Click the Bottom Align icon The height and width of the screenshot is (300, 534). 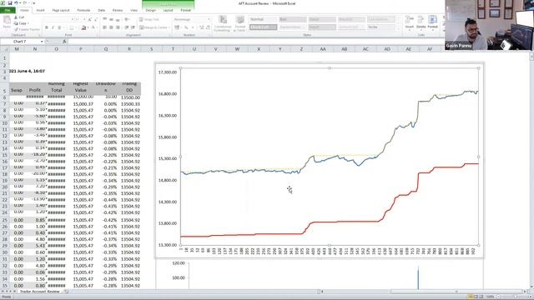point(118,19)
